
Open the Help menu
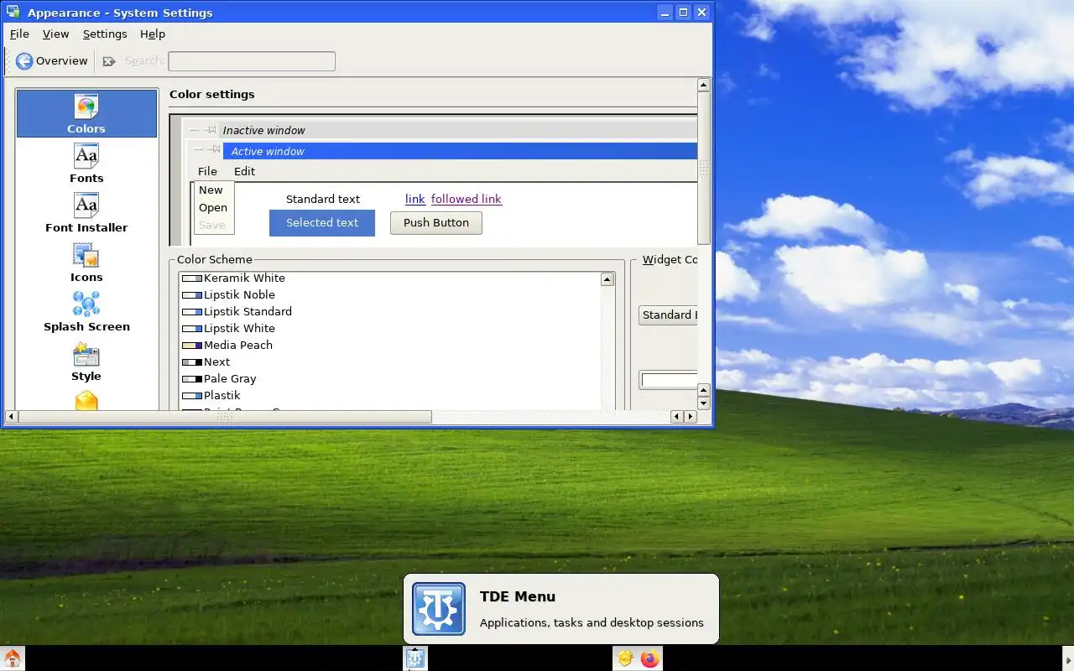[153, 34]
